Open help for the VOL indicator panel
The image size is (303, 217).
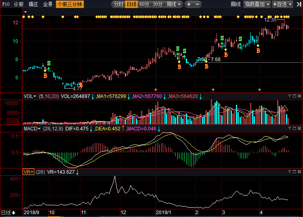tap(290, 96)
